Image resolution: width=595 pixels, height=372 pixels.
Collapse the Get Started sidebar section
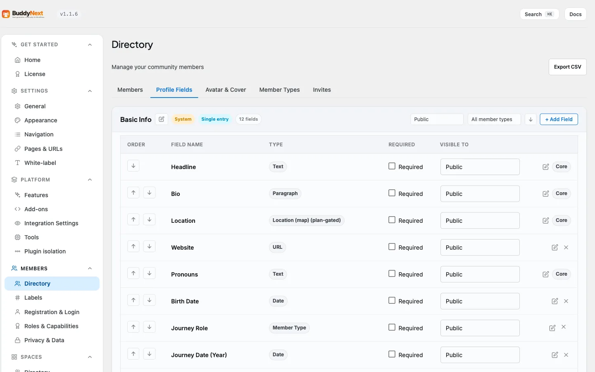[x=90, y=45]
